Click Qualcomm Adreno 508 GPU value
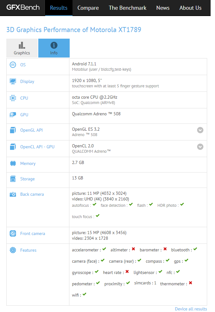Viewport: 215px width, 312px height. [x=96, y=114]
